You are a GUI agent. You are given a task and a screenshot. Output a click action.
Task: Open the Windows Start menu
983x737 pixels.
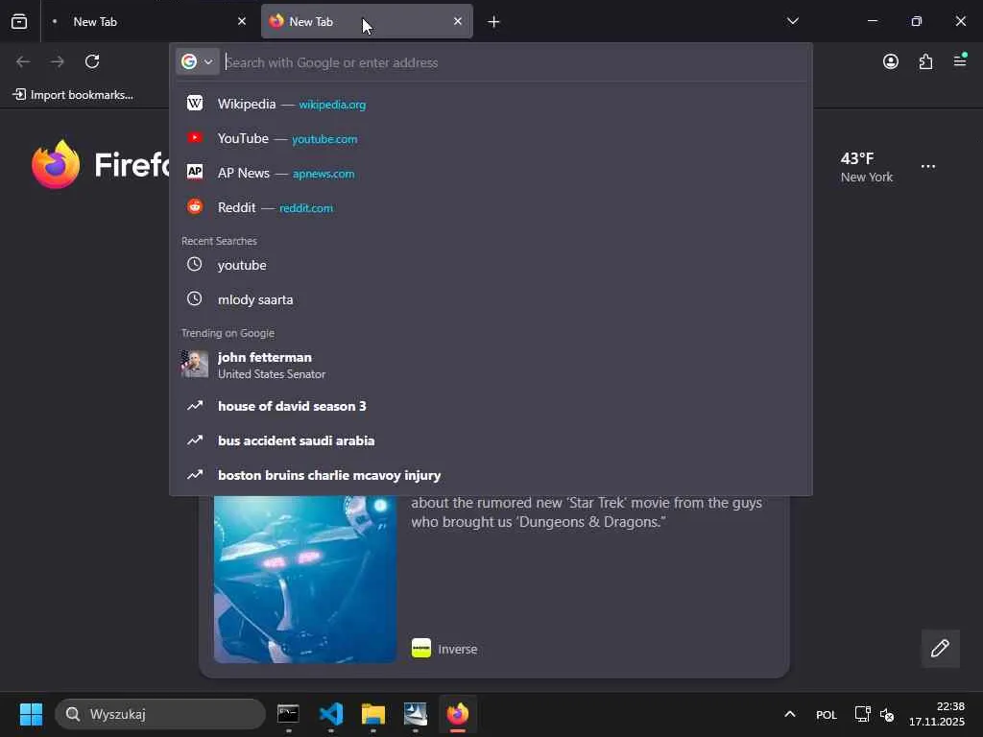pyautogui.click(x=31, y=714)
